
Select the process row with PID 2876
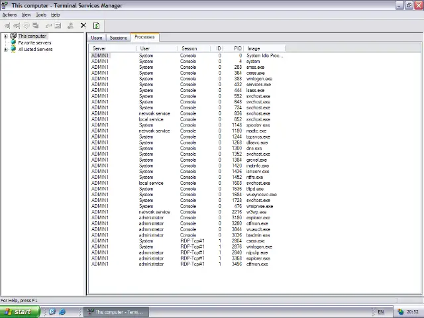[187, 246]
